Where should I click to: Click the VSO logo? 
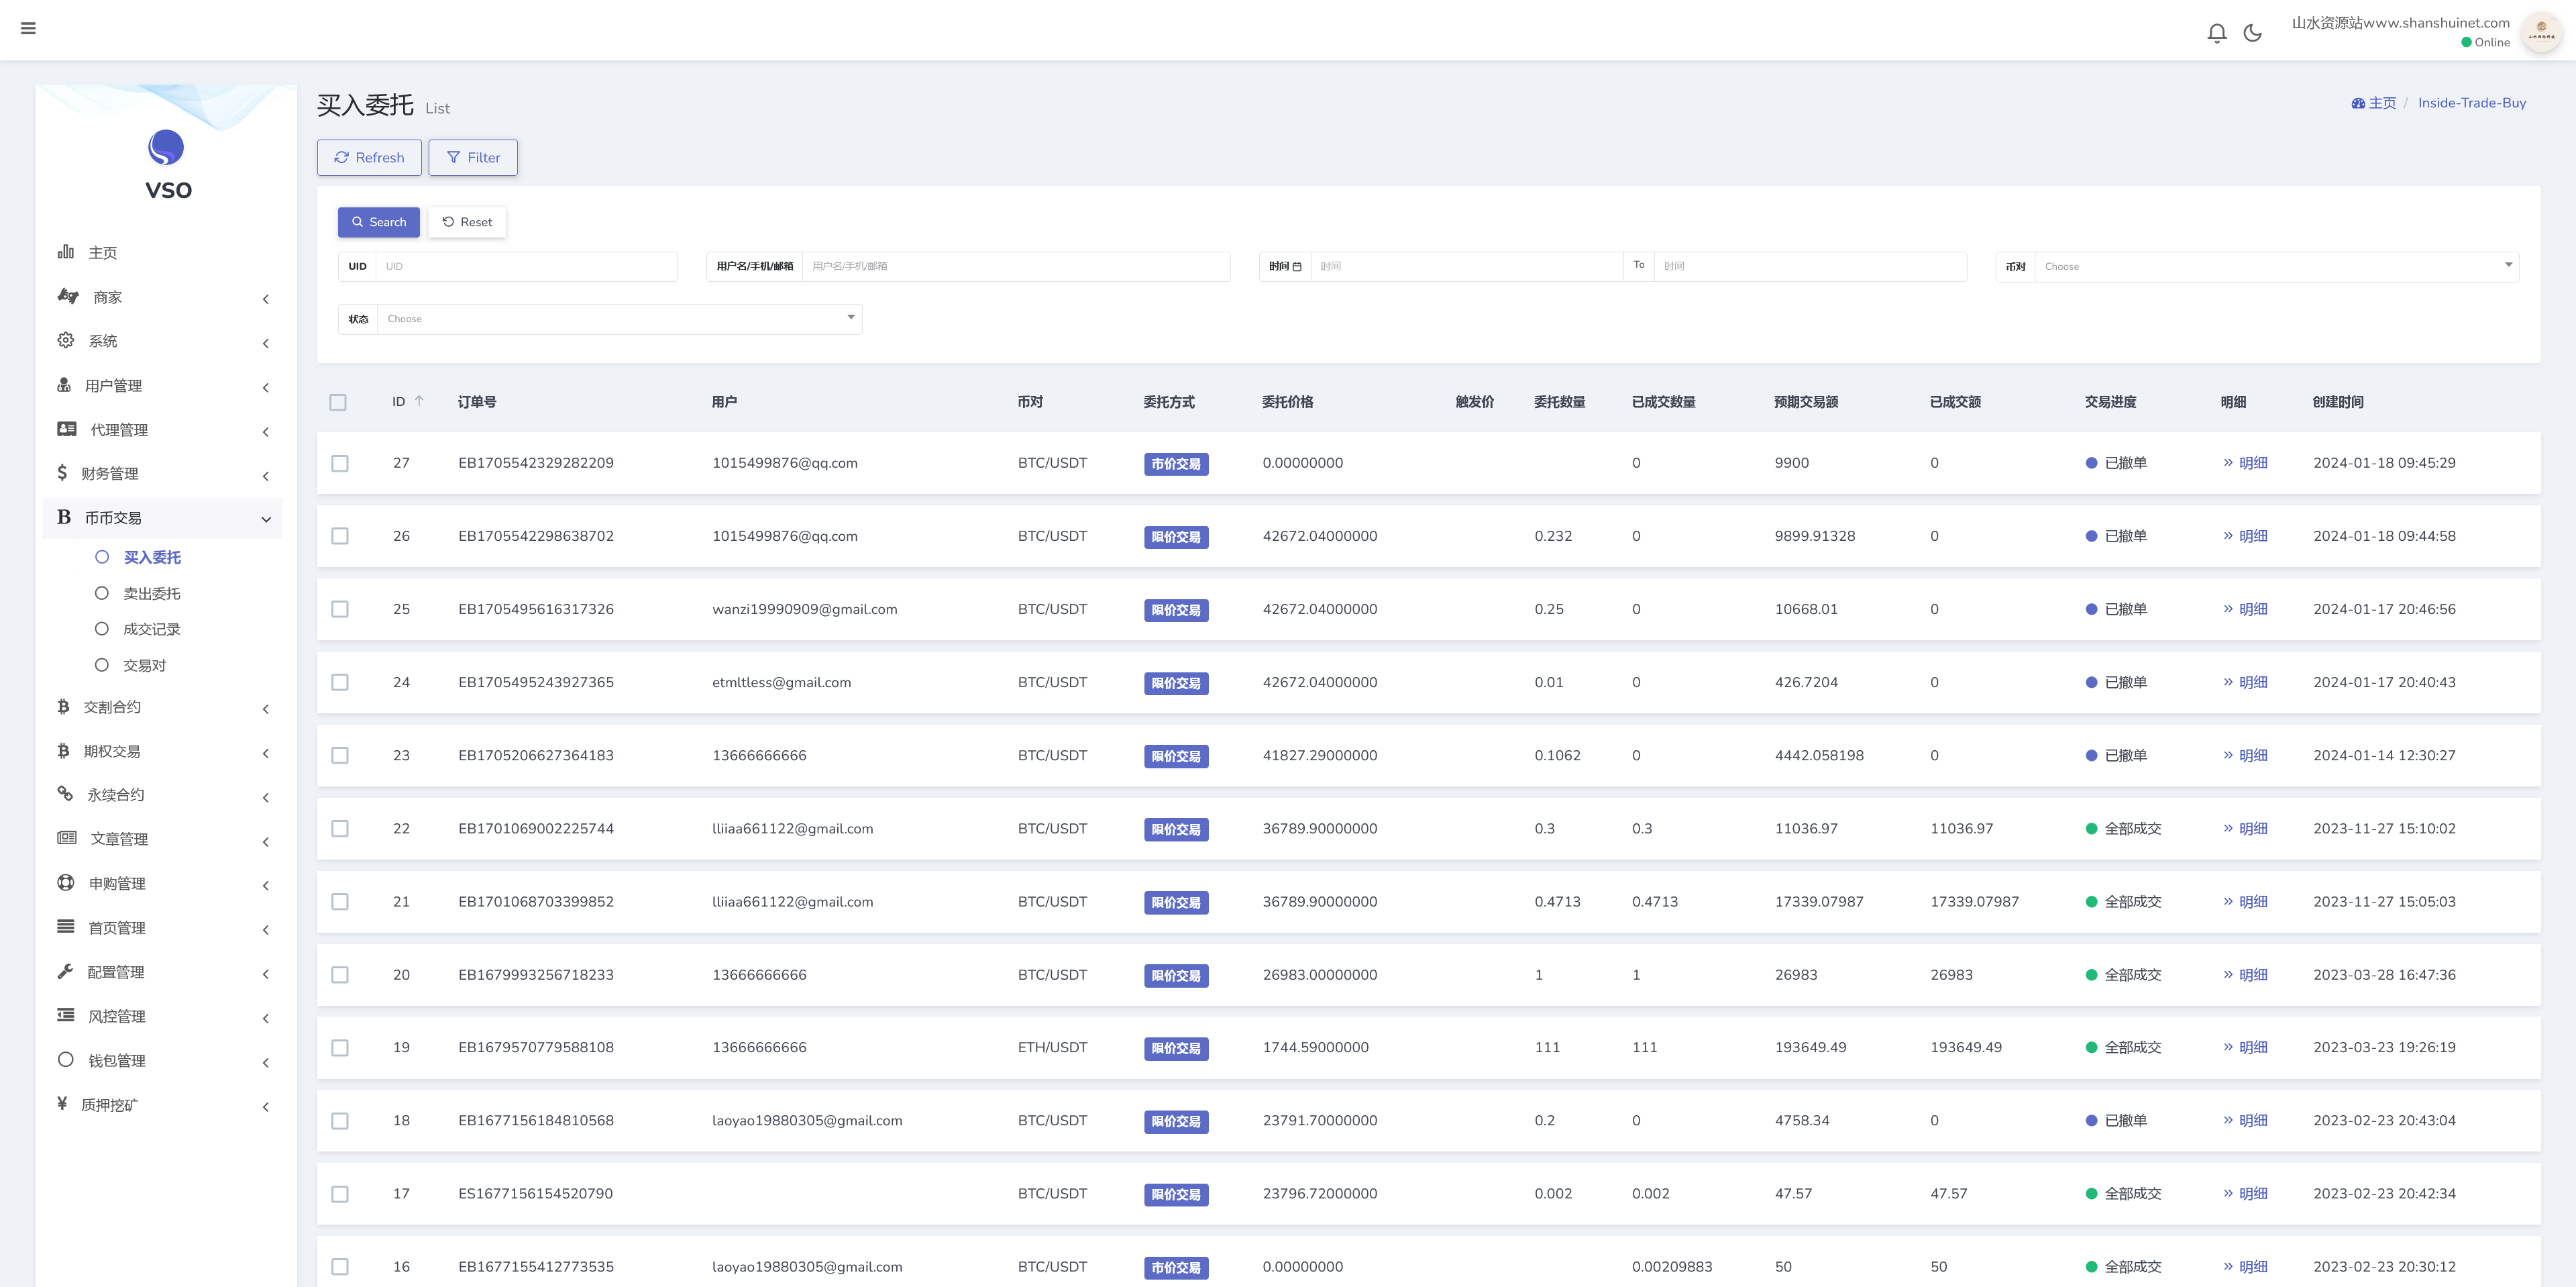pyautogui.click(x=166, y=148)
